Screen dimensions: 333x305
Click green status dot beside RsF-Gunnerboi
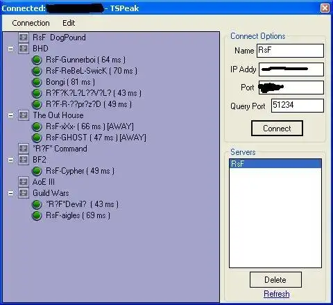(x=37, y=60)
